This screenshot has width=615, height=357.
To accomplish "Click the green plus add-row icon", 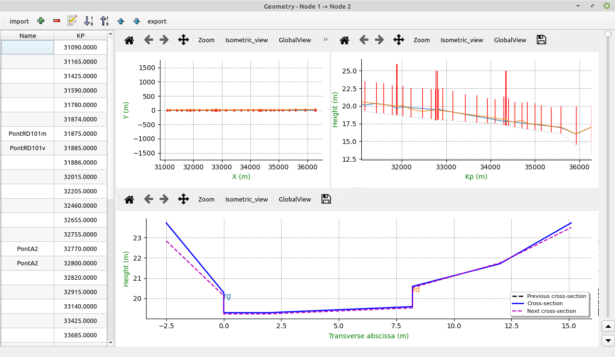I will pyautogui.click(x=41, y=21).
